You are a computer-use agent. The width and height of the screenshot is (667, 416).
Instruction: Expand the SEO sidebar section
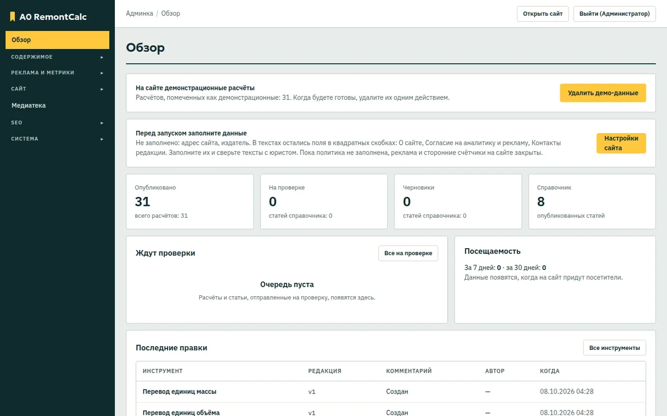pos(57,123)
